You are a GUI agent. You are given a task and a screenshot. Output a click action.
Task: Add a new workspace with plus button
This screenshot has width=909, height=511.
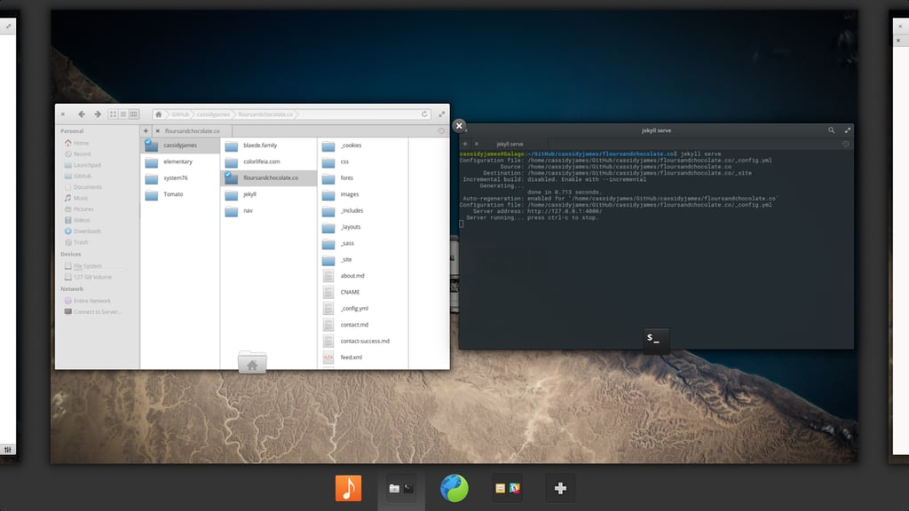[560, 489]
